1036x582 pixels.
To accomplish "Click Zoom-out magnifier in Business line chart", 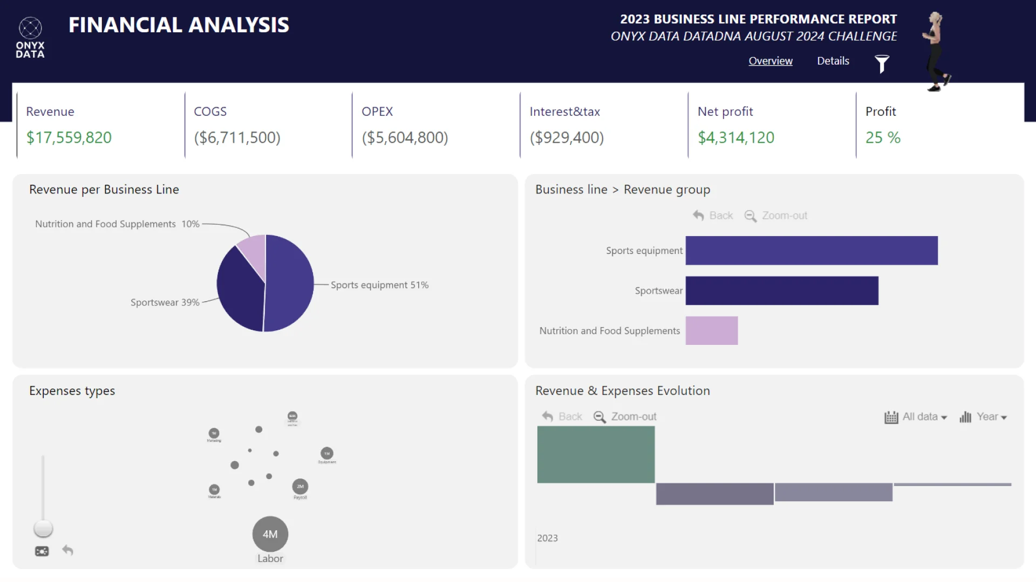I will 750,216.
